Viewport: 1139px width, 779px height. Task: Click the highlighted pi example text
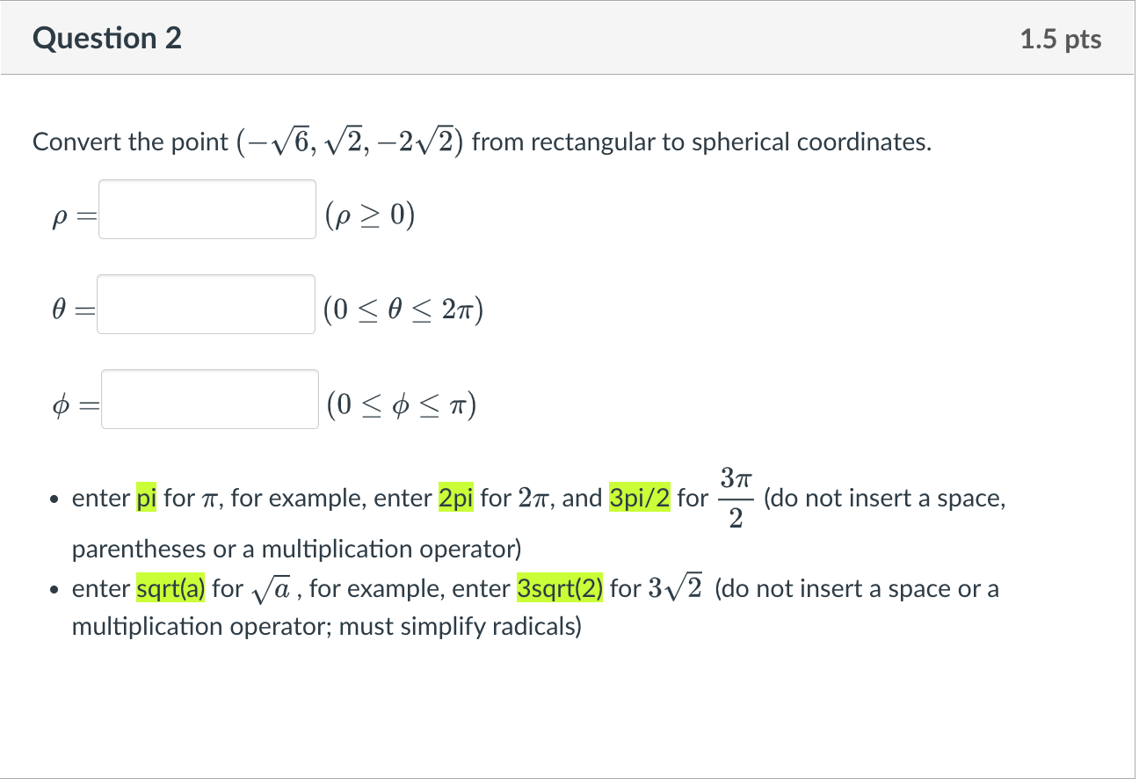147,499
